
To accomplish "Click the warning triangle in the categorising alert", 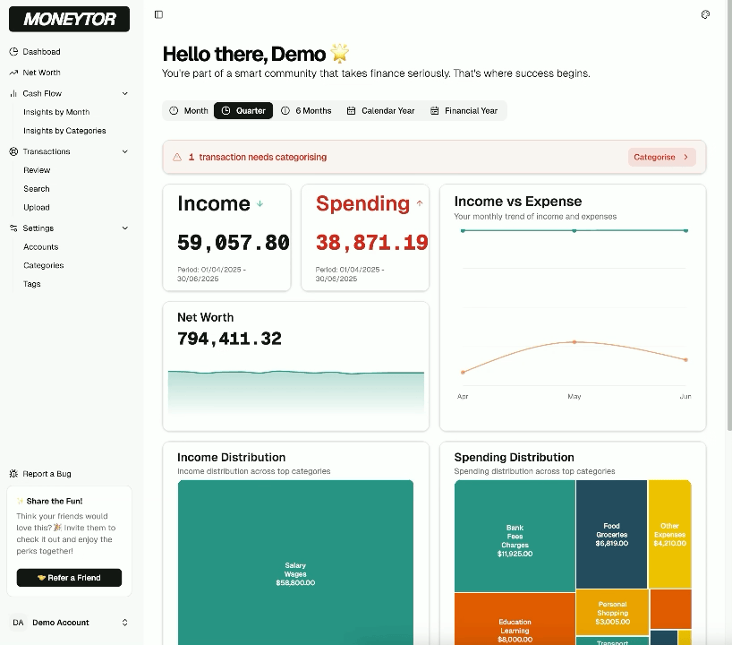I will pos(177,157).
